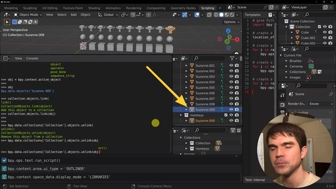Open the viewport View menu

49,15
